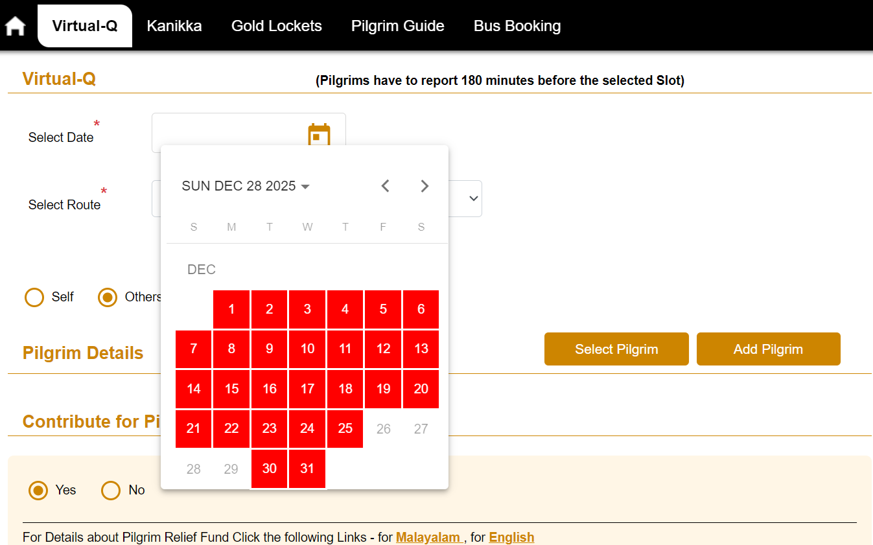Go to Bus Booking tab
873x545 pixels.
pyautogui.click(x=517, y=26)
